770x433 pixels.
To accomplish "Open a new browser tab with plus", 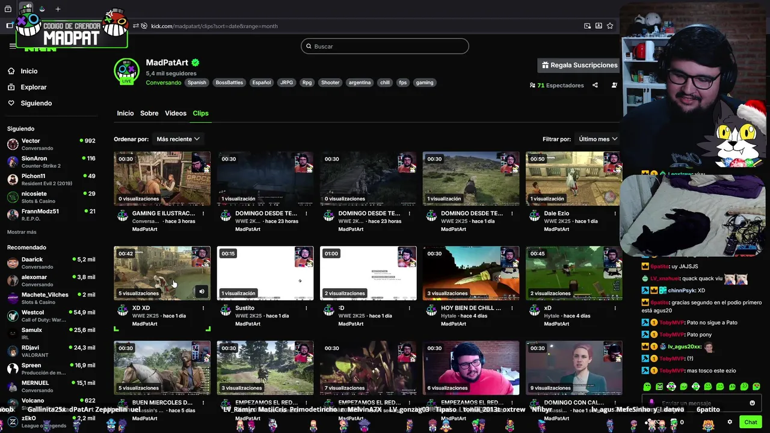I will (x=58, y=9).
